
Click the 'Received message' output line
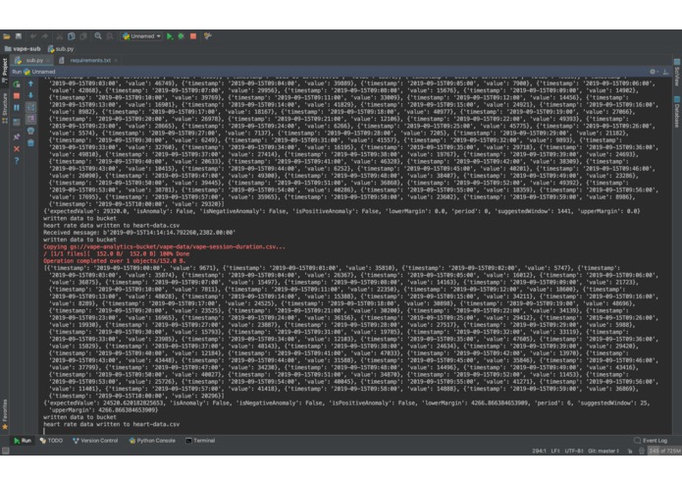click(139, 233)
